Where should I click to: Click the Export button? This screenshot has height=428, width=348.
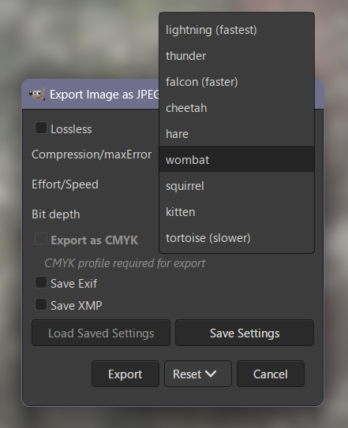pos(125,374)
